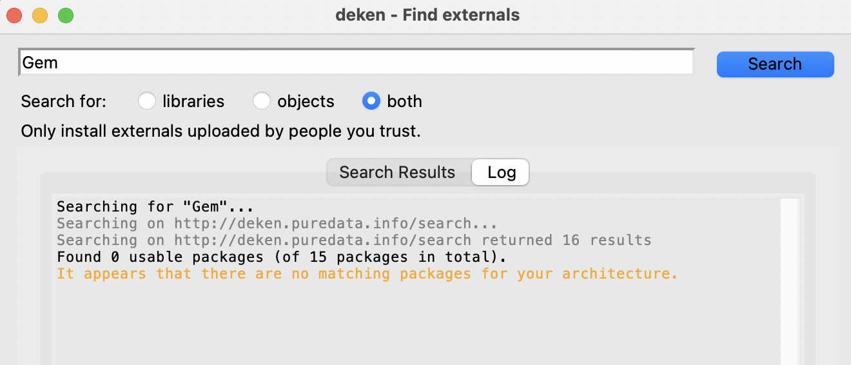851x365 pixels.
Task: Select the objects radio button
Action: coord(261,101)
